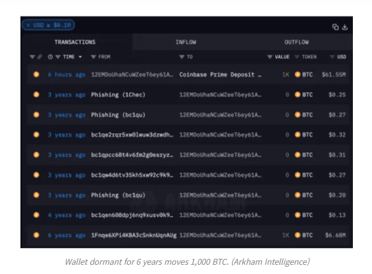Open the FROM column filter
Screen dimensions: 372x274
click(x=94, y=57)
